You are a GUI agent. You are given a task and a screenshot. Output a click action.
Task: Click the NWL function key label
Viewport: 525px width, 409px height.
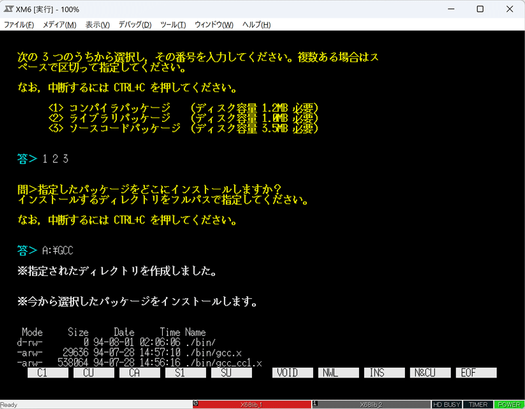pyautogui.click(x=339, y=372)
